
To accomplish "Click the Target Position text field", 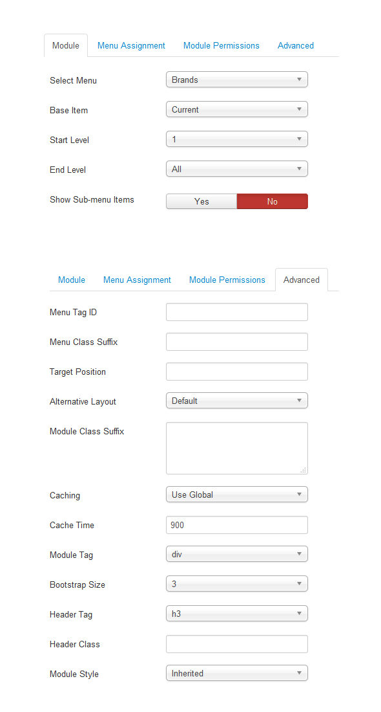I will point(237,372).
